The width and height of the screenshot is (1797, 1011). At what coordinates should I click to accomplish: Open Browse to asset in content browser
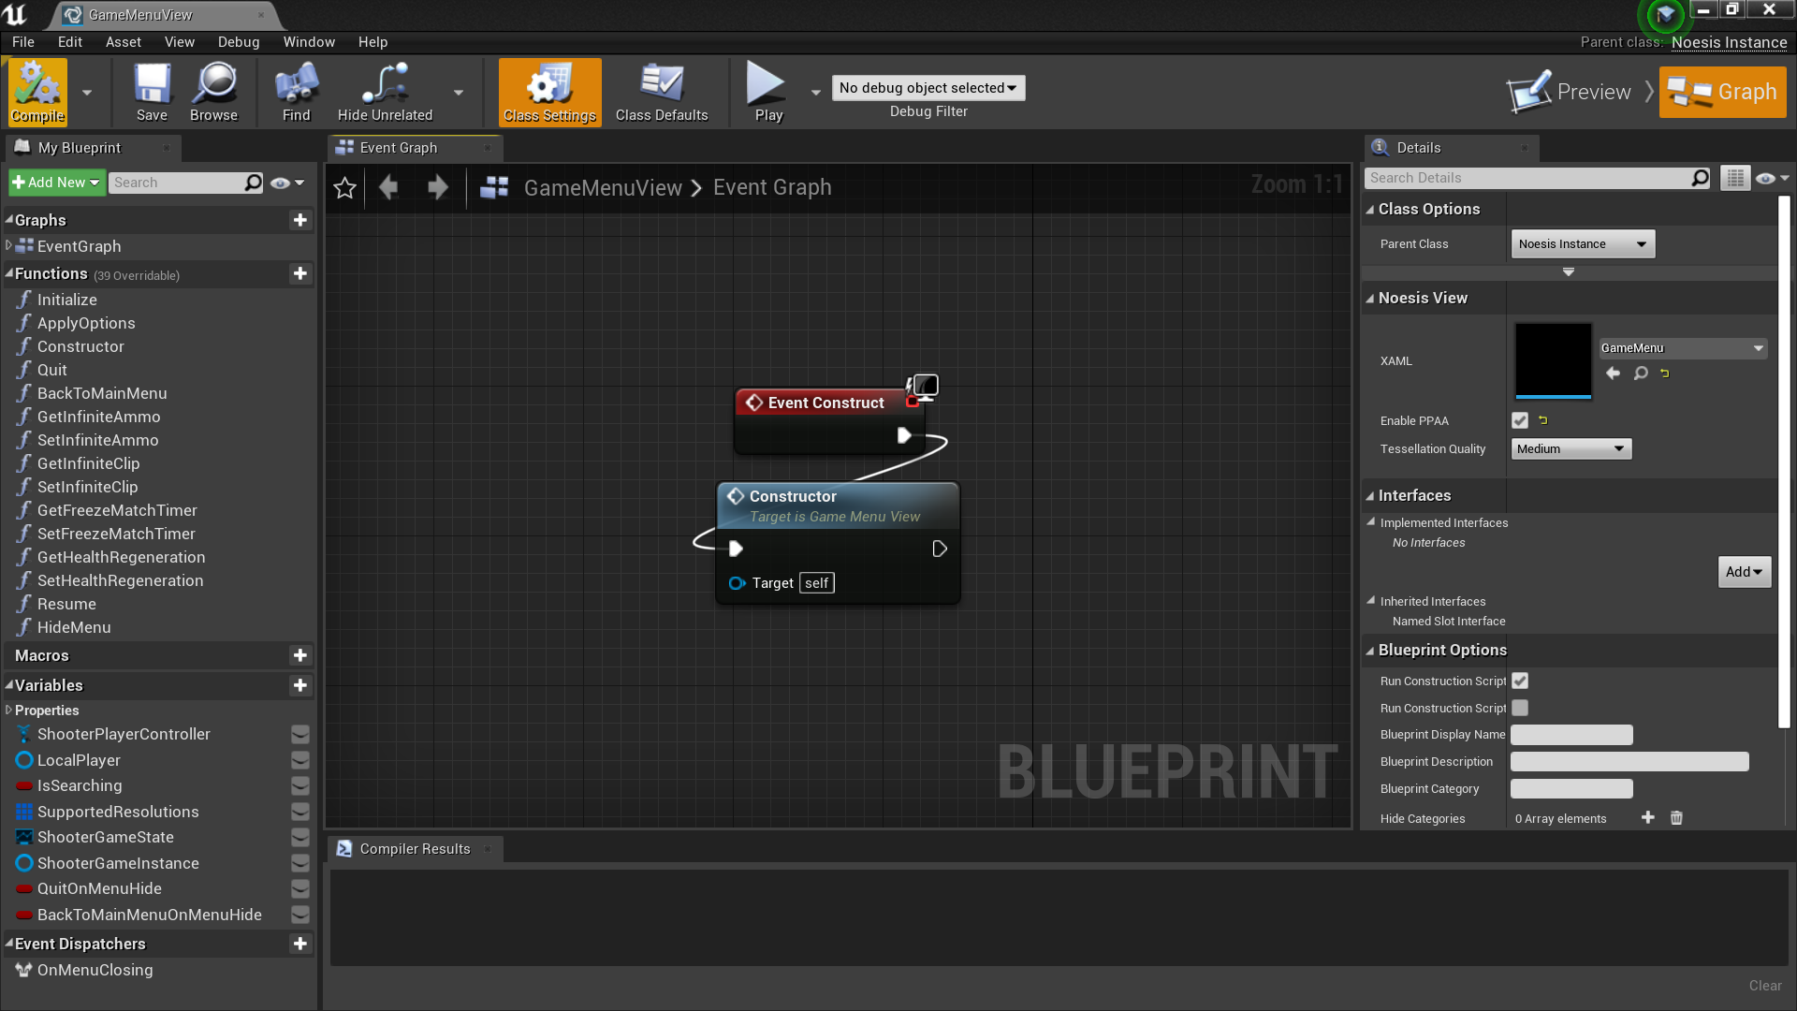[213, 92]
